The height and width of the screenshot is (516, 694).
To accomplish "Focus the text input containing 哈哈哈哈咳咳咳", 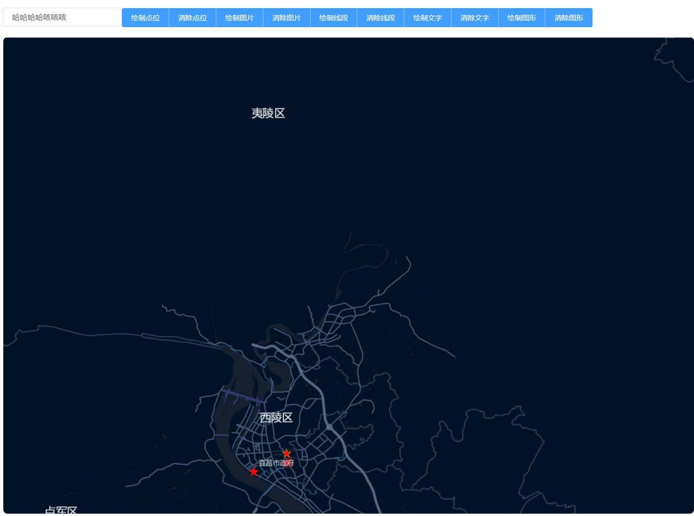I will click(62, 18).
